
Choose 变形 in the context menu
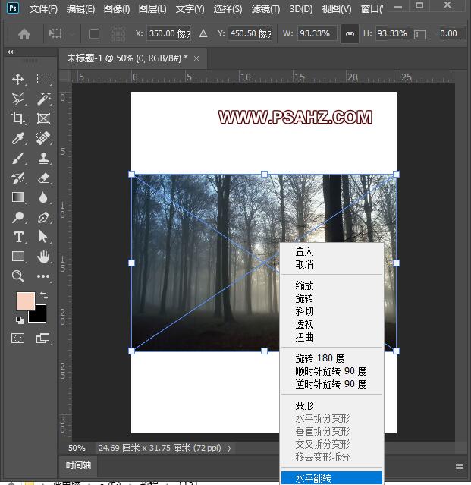coord(331,405)
